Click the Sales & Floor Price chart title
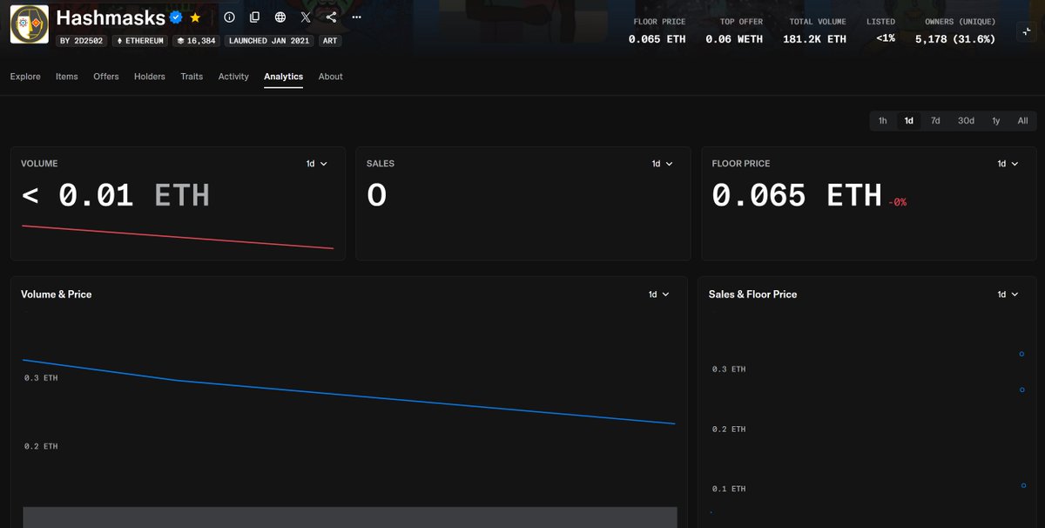 (x=752, y=294)
